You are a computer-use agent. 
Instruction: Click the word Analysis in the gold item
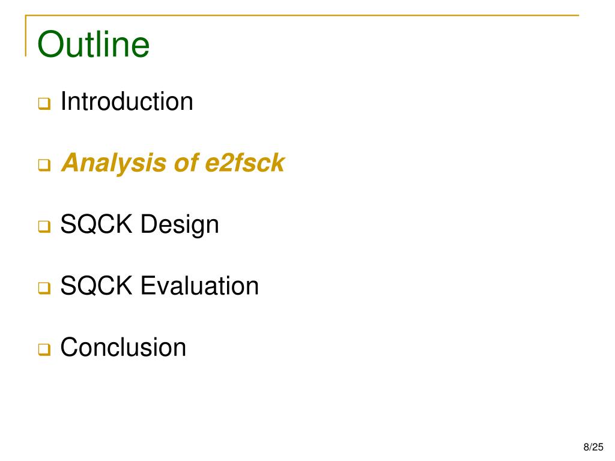click(114, 164)
